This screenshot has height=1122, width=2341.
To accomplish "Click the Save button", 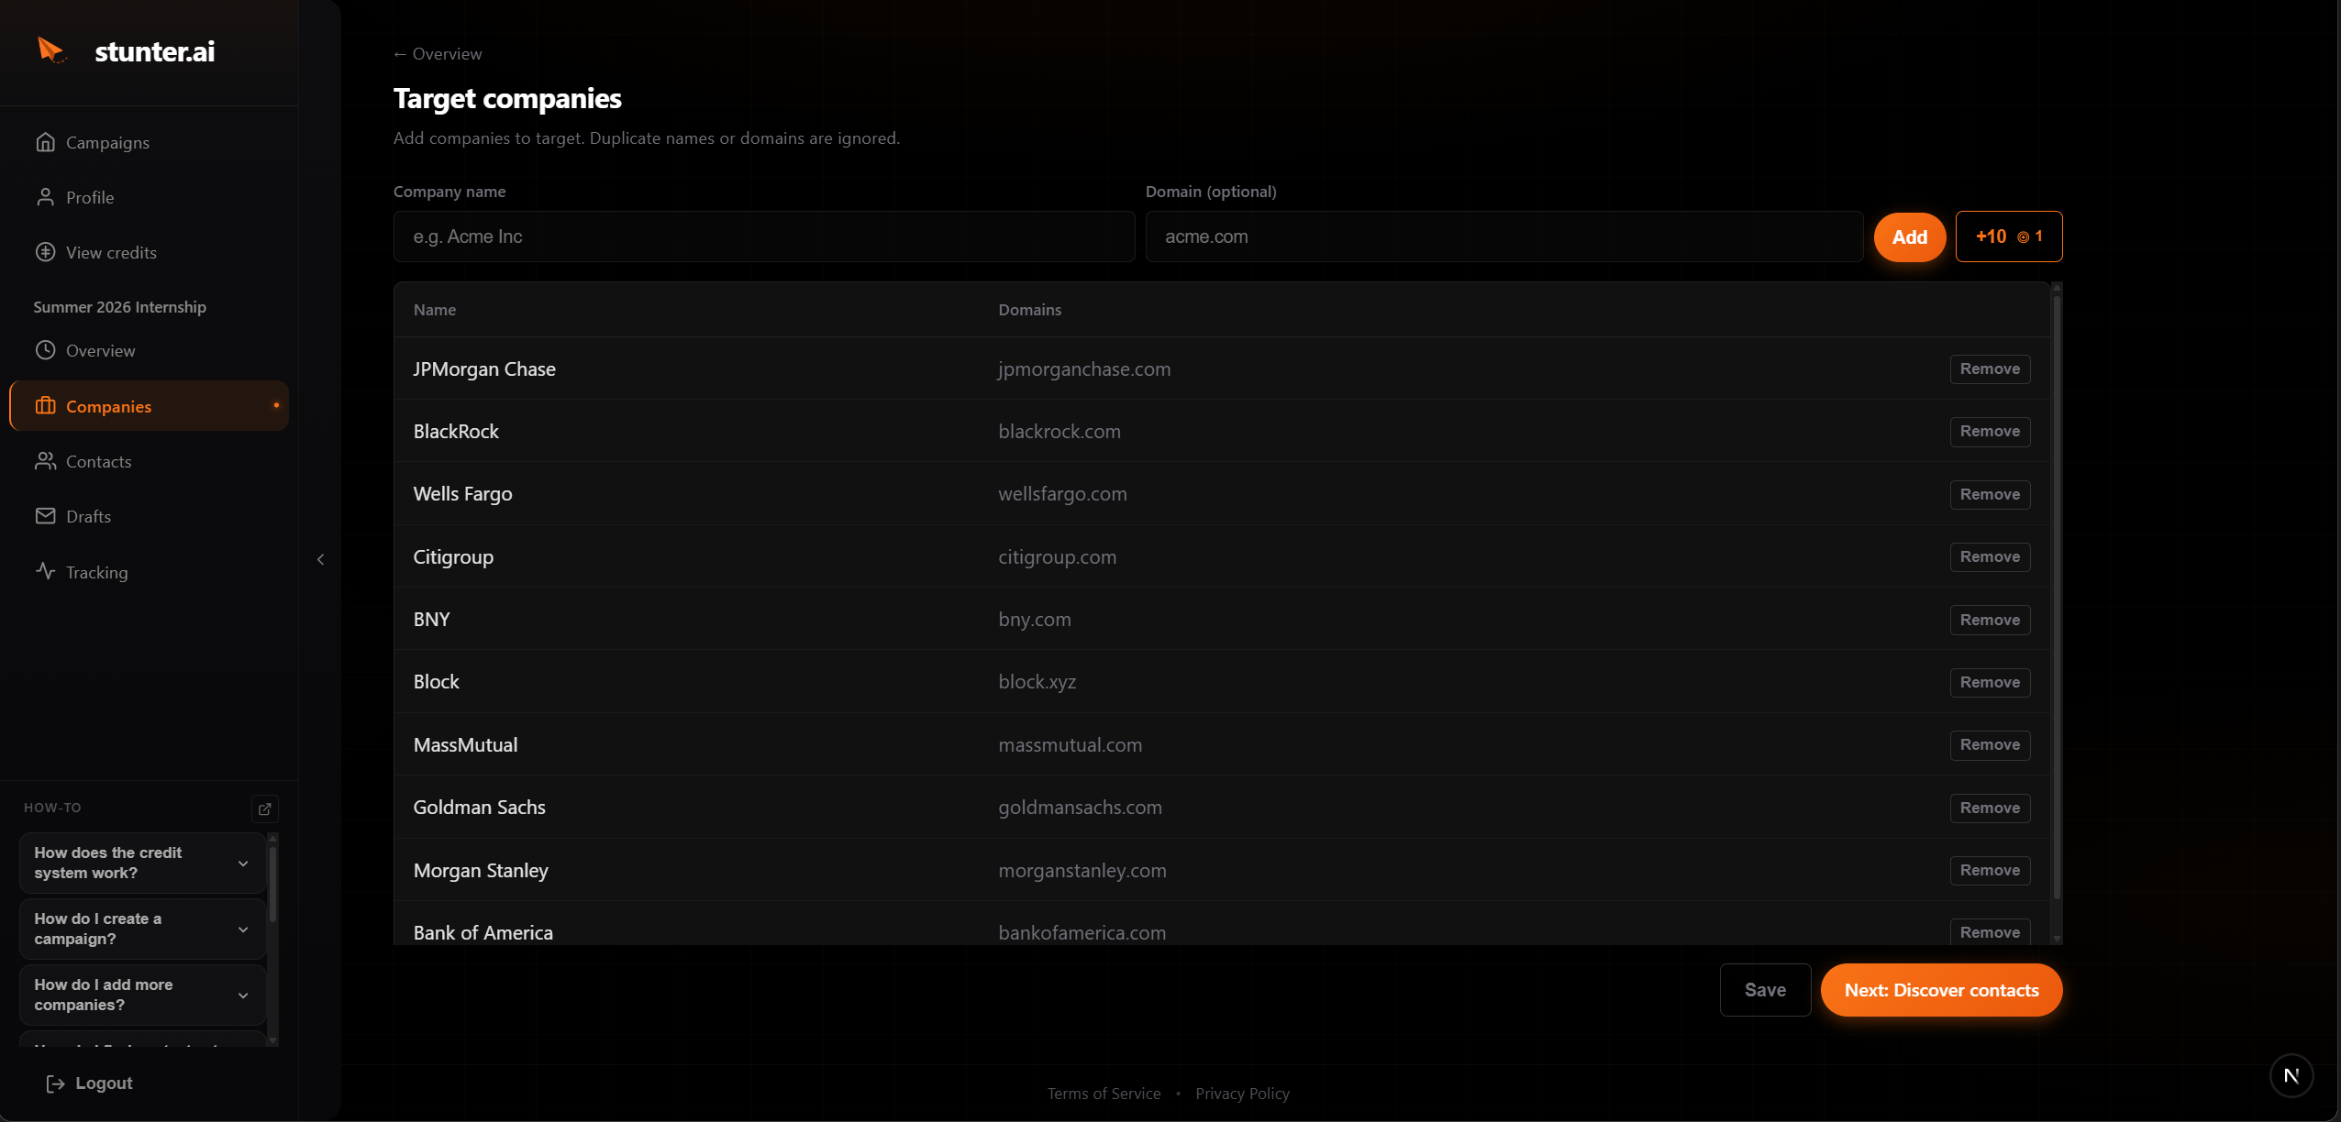I will pos(1765,990).
